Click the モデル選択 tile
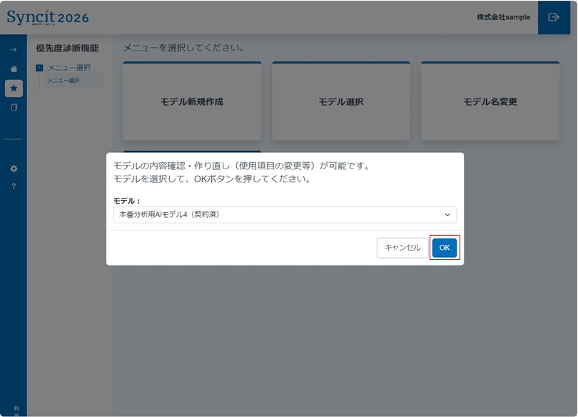The image size is (578, 417). [x=340, y=100]
